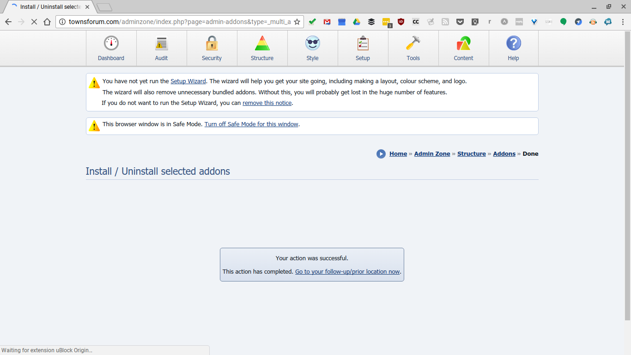Go to follow-up/prior location now
The width and height of the screenshot is (631, 355).
pyautogui.click(x=347, y=272)
